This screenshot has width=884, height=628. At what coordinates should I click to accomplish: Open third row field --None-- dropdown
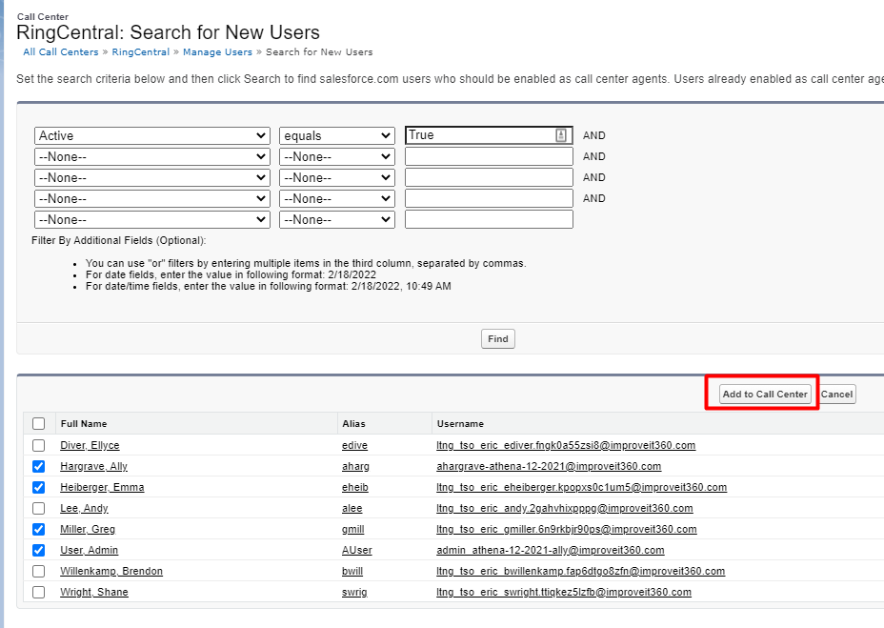tap(152, 178)
